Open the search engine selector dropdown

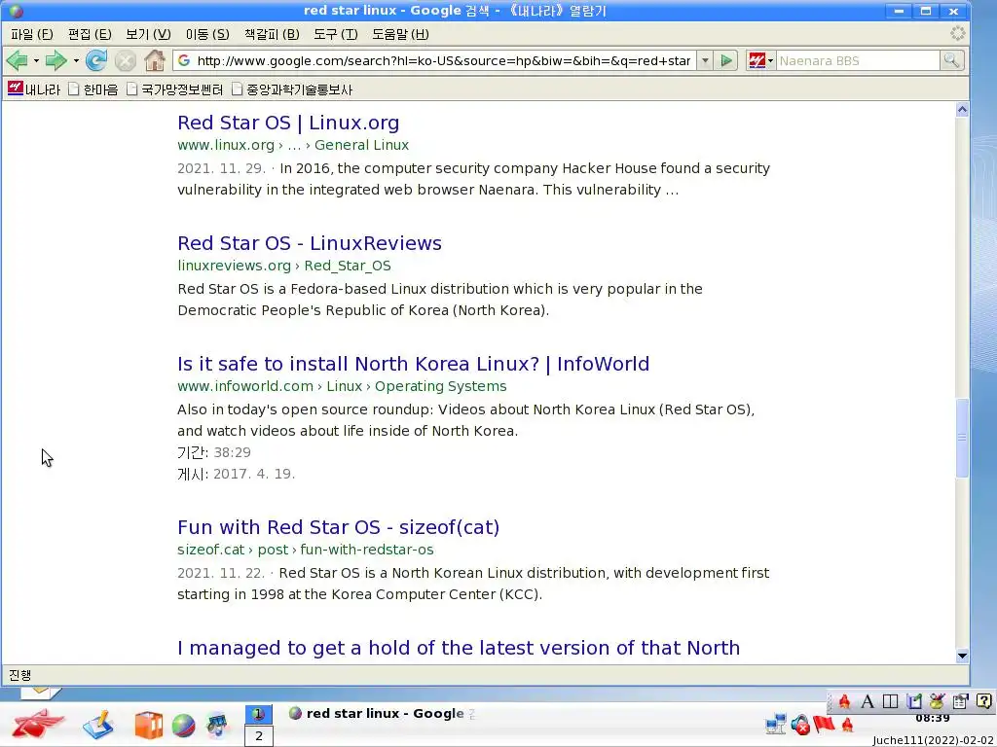coord(770,61)
